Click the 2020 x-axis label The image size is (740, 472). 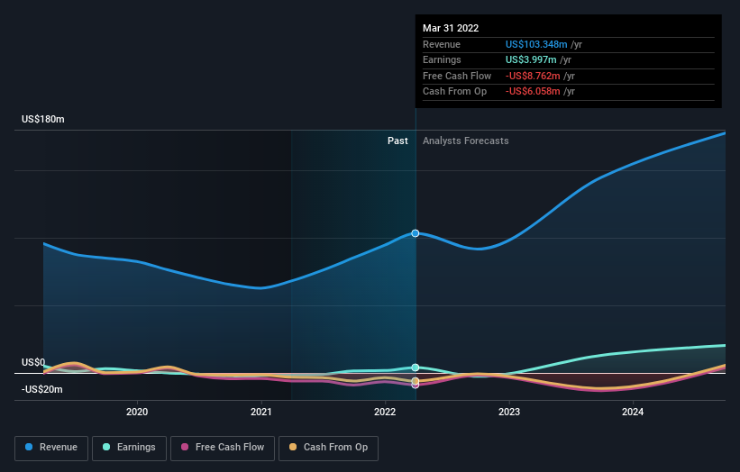click(x=137, y=412)
